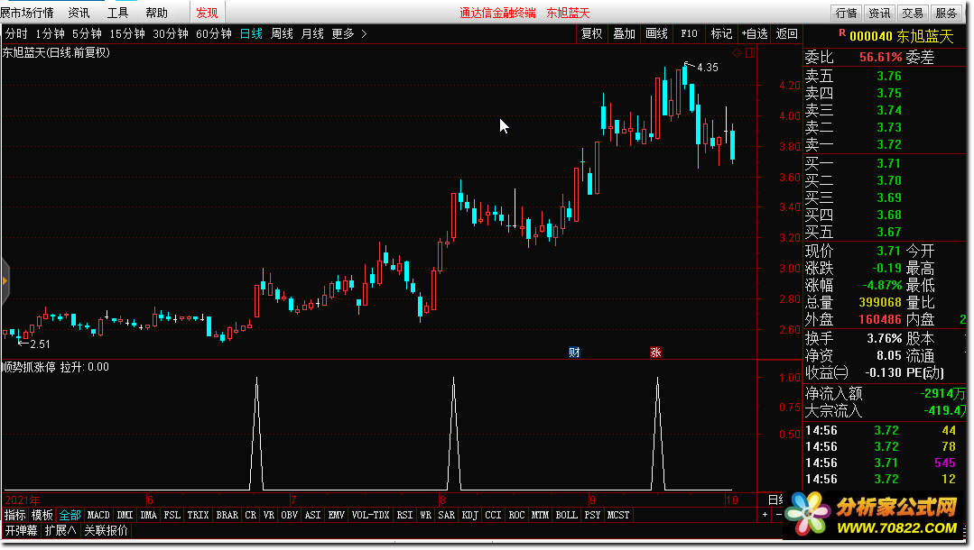Choose the SAR indicator
The height and width of the screenshot is (550, 974).
[447, 515]
